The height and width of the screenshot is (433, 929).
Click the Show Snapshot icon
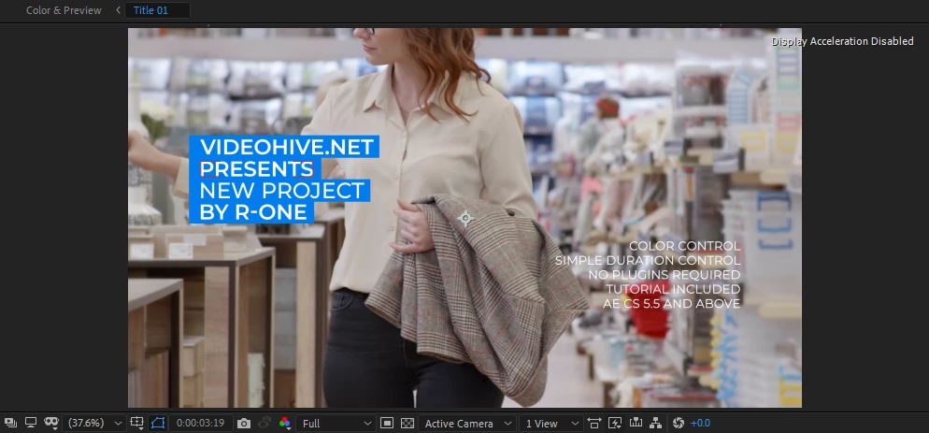click(x=264, y=423)
